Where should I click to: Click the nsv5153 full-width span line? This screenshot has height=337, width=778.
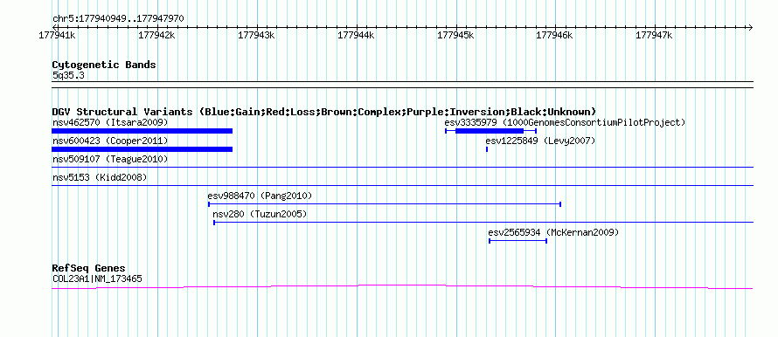tap(402, 185)
